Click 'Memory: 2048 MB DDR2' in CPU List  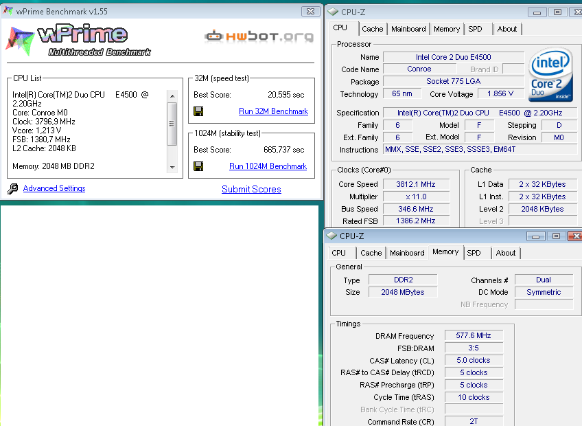tap(54, 166)
